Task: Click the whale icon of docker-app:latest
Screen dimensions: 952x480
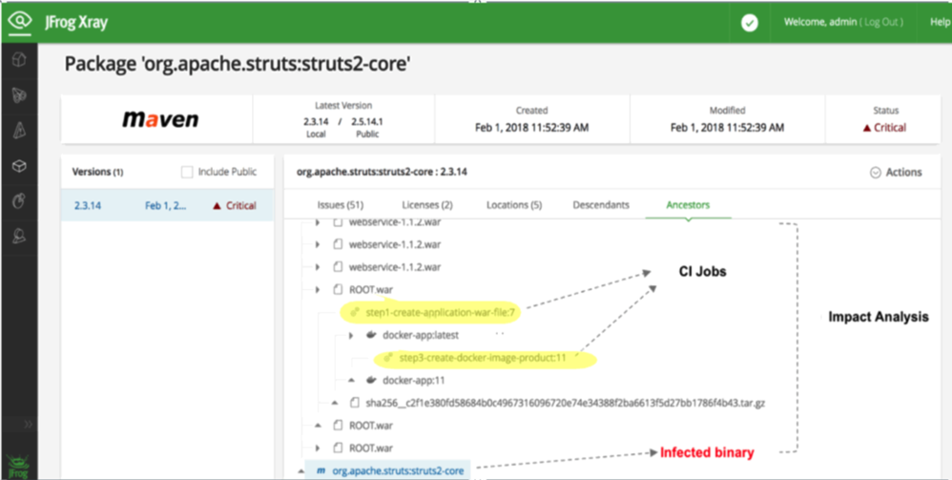Action: tap(372, 335)
